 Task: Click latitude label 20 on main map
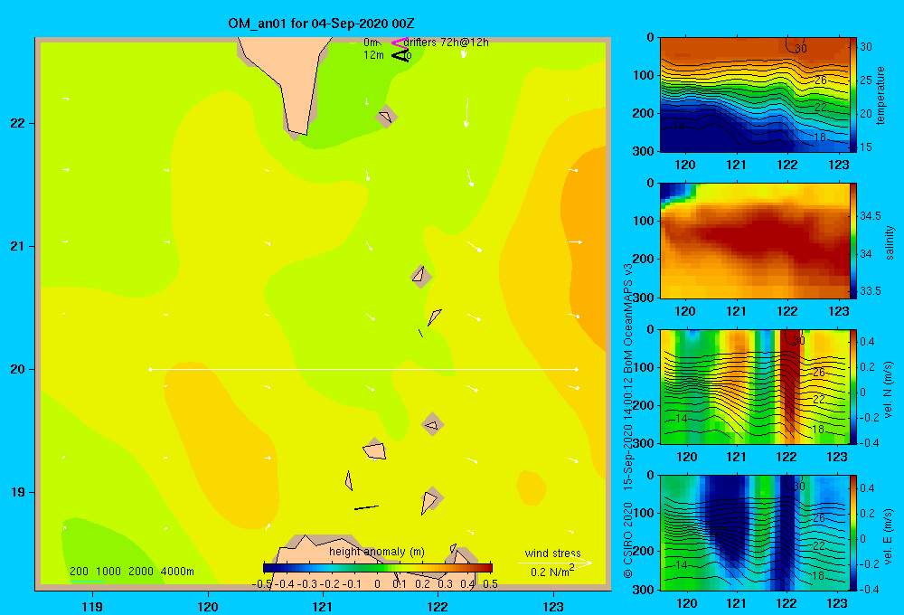(18, 369)
